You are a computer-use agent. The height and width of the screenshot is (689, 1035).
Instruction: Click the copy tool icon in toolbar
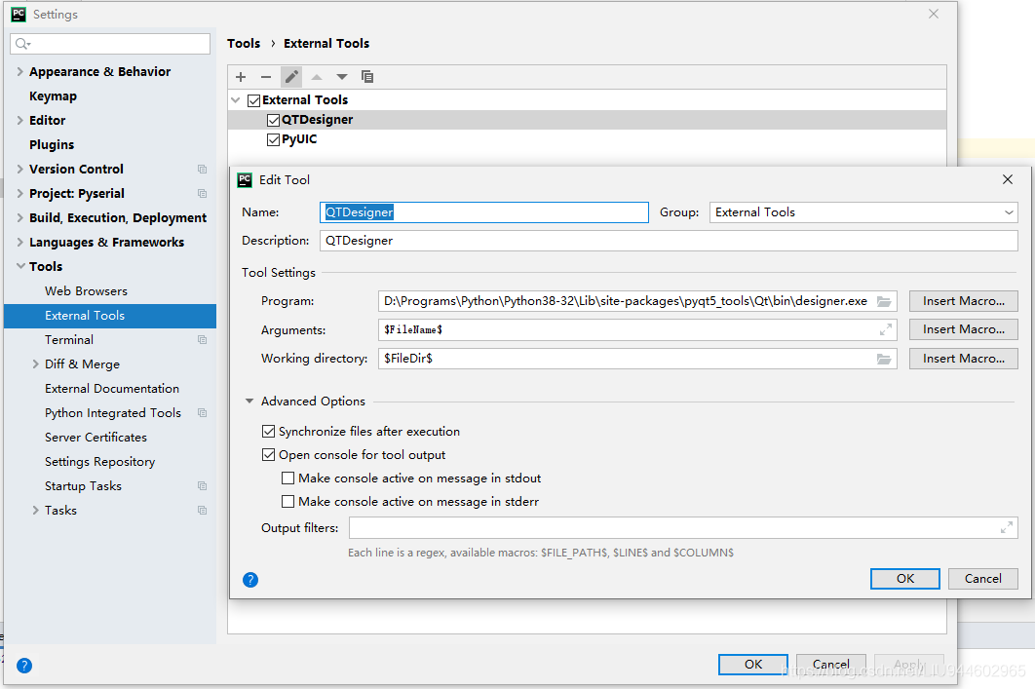point(367,77)
